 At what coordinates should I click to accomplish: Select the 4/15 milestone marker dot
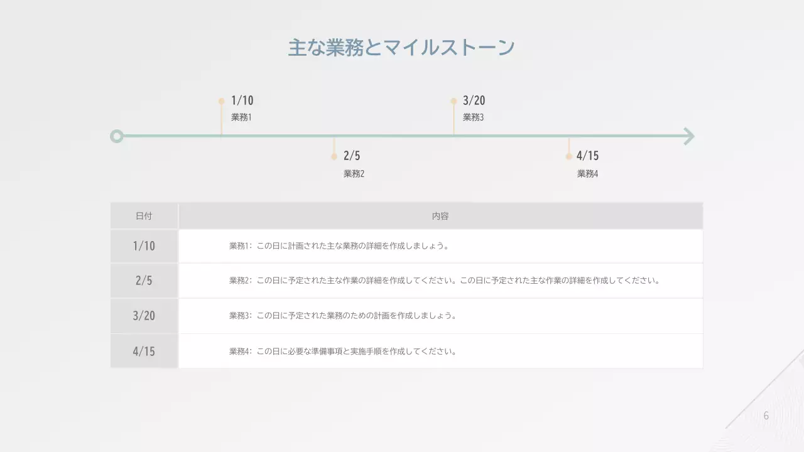tap(569, 155)
